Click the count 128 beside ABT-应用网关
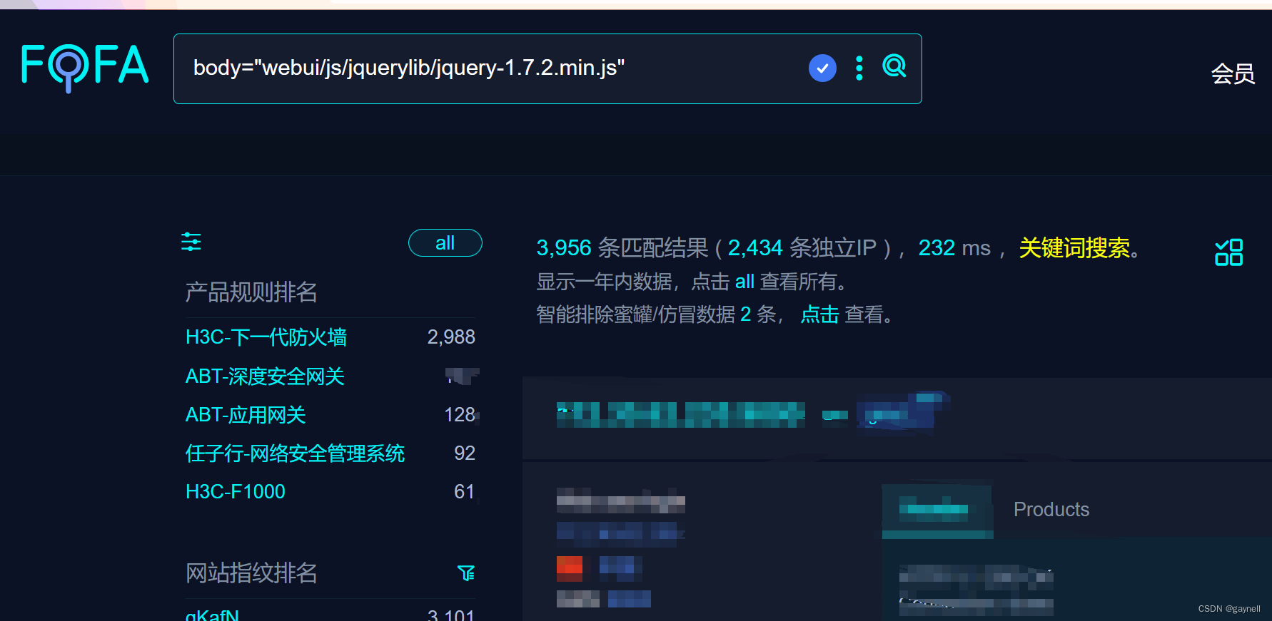This screenshot has height=621, width=1272. point(460,415)
